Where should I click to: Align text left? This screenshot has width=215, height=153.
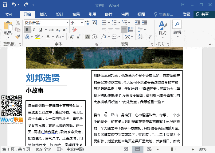pyautogui.click(x=104, y=30)
